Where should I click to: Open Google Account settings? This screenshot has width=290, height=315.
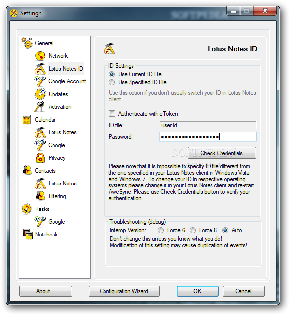coord(67,81)
